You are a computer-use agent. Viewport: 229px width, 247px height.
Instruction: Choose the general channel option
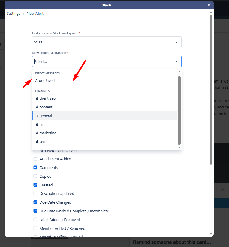105,116
